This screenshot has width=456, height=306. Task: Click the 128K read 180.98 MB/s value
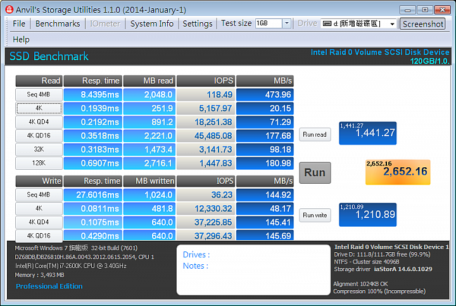tap(265, 163)
